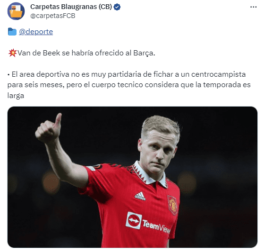This screenshot has height=252, width=264.
Task: Click the Manchester United crest on jersey
Action: pyautogui.click(x=172, y=205)
